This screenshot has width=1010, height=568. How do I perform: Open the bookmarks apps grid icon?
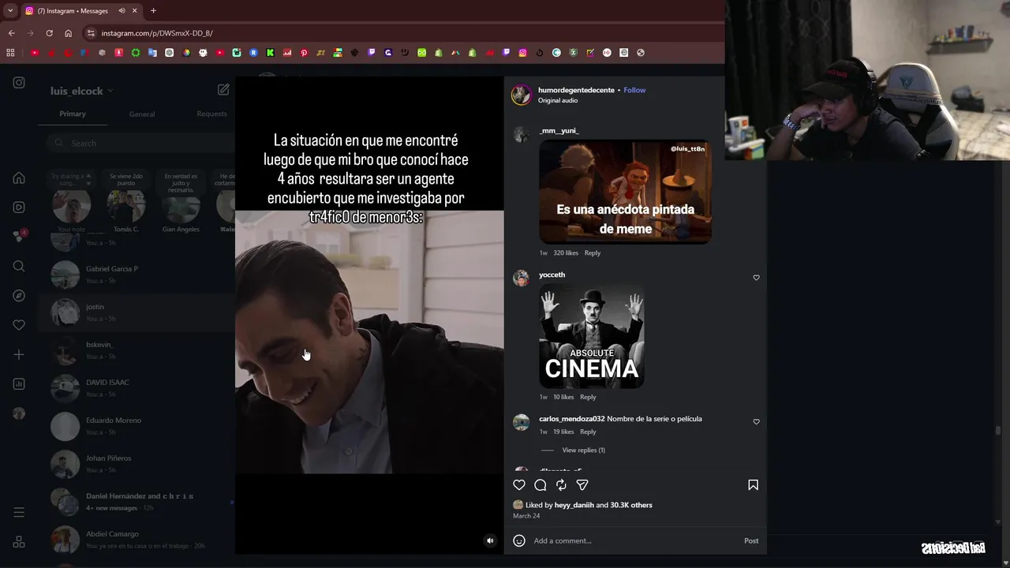coord(10,53)
